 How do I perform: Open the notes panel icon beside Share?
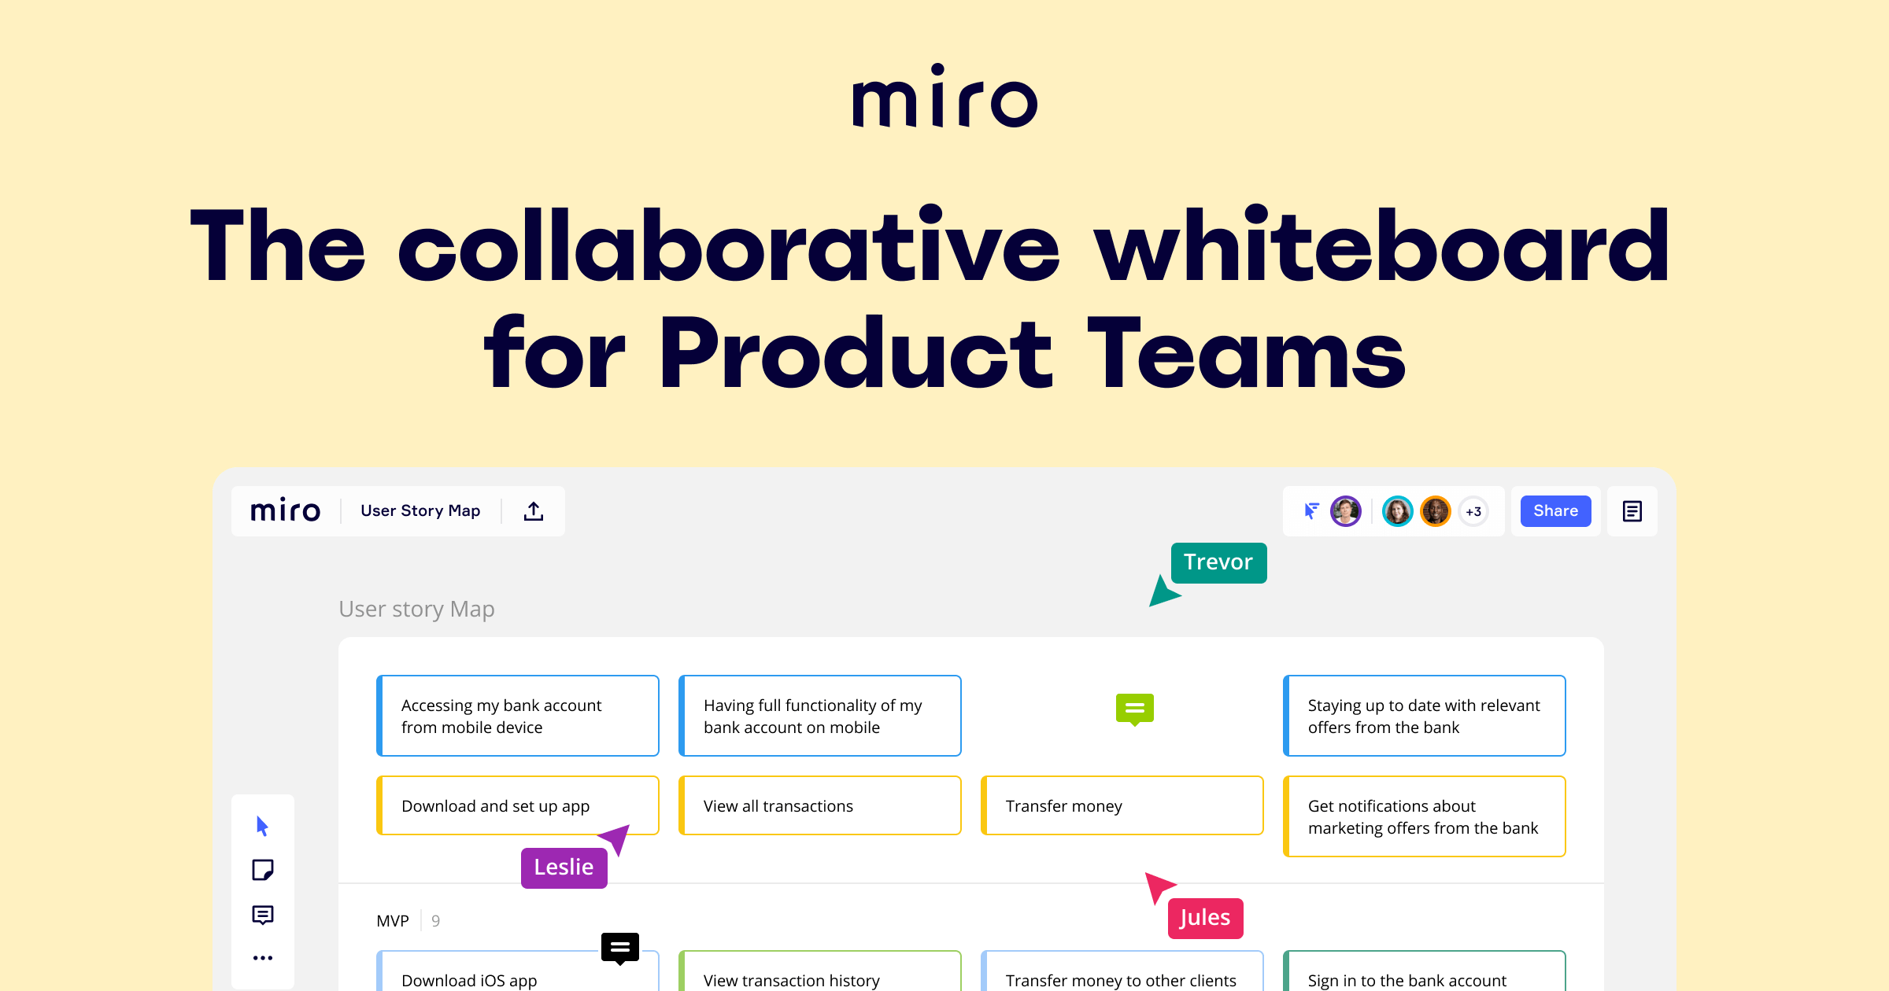[x=1632, y=511]
